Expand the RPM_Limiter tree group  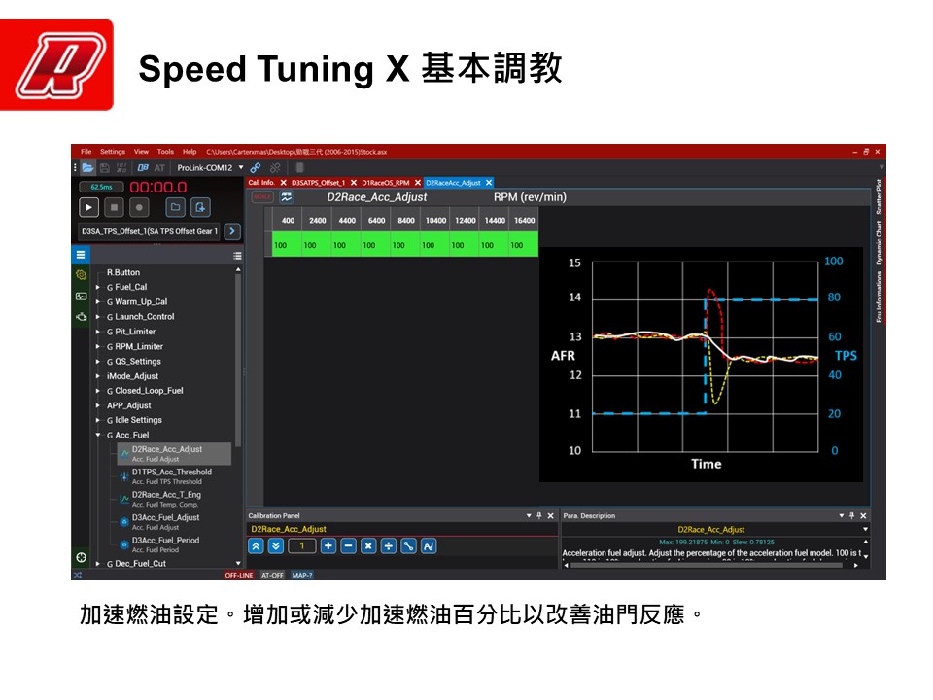click(97, 346)
